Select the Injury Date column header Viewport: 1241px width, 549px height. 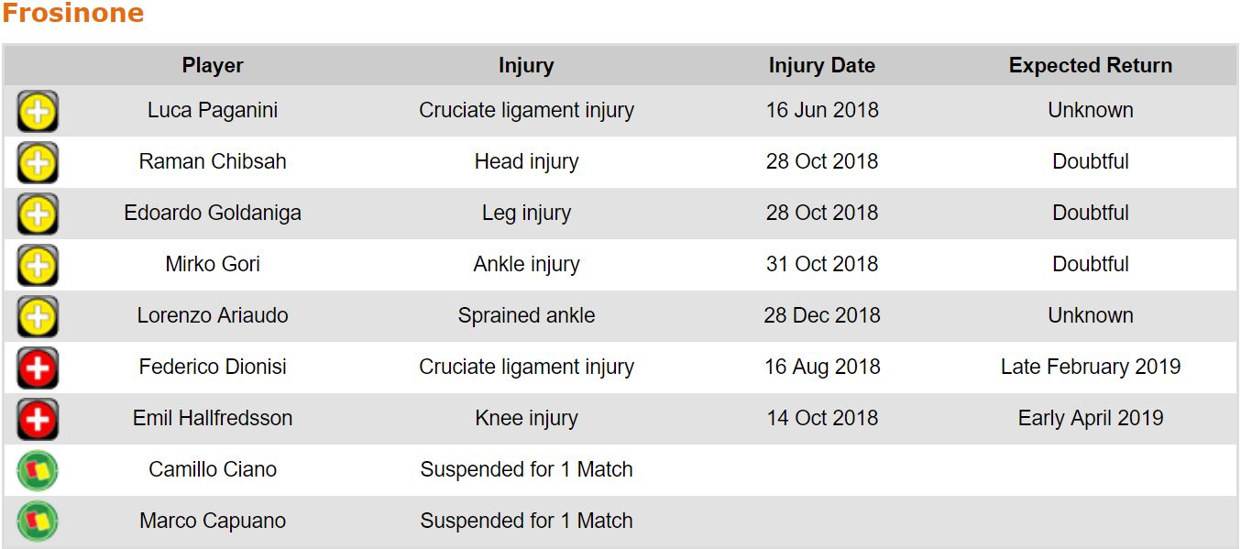[x=822, y=66]
